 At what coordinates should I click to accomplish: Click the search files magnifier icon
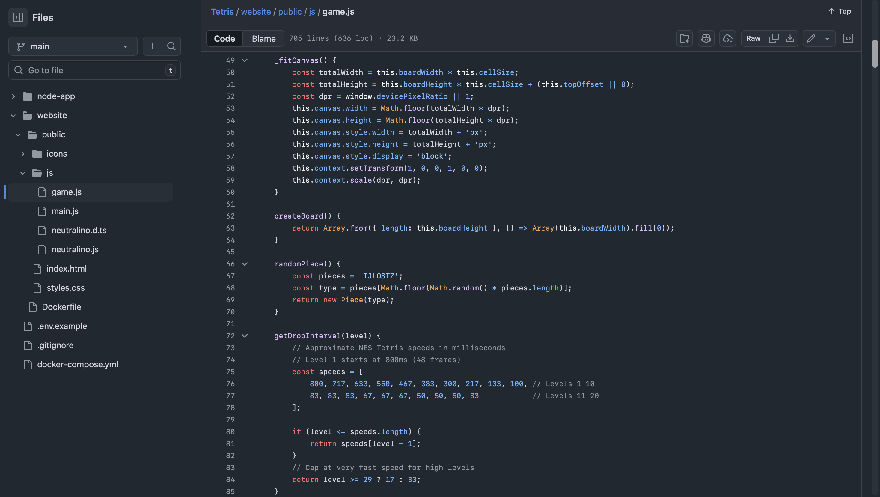(171, 46)
